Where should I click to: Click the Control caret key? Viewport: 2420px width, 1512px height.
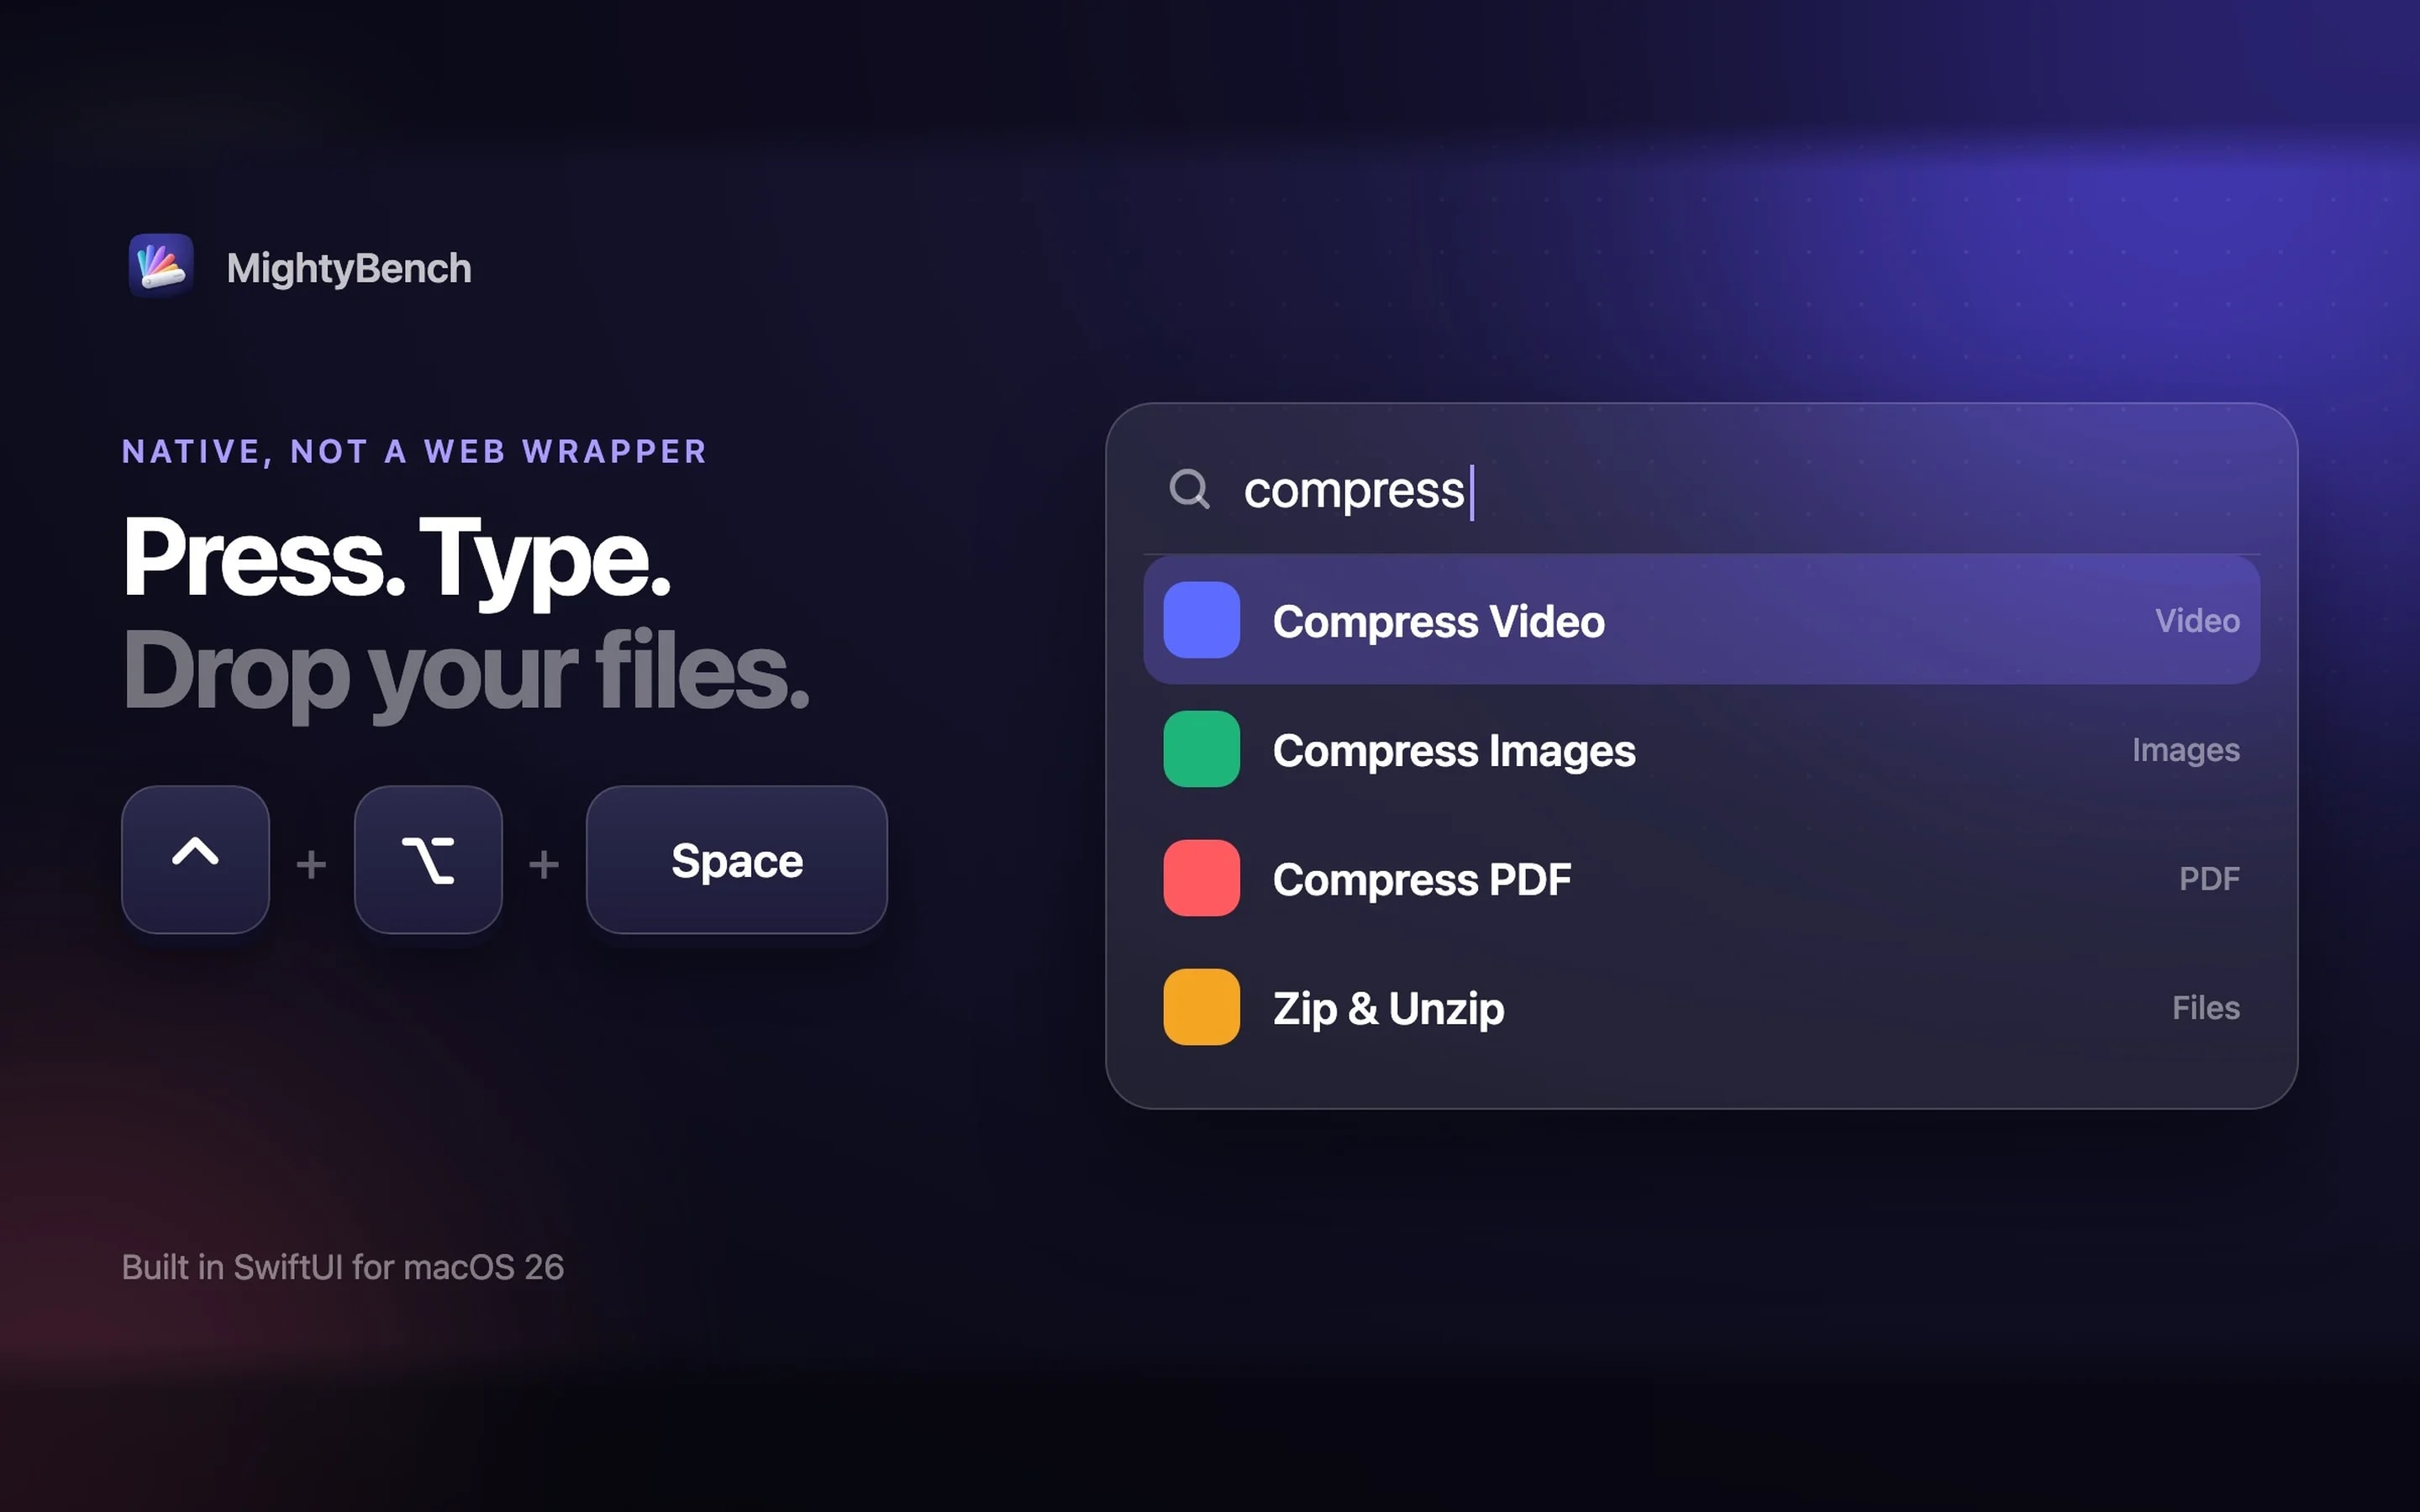pos(195,860)
